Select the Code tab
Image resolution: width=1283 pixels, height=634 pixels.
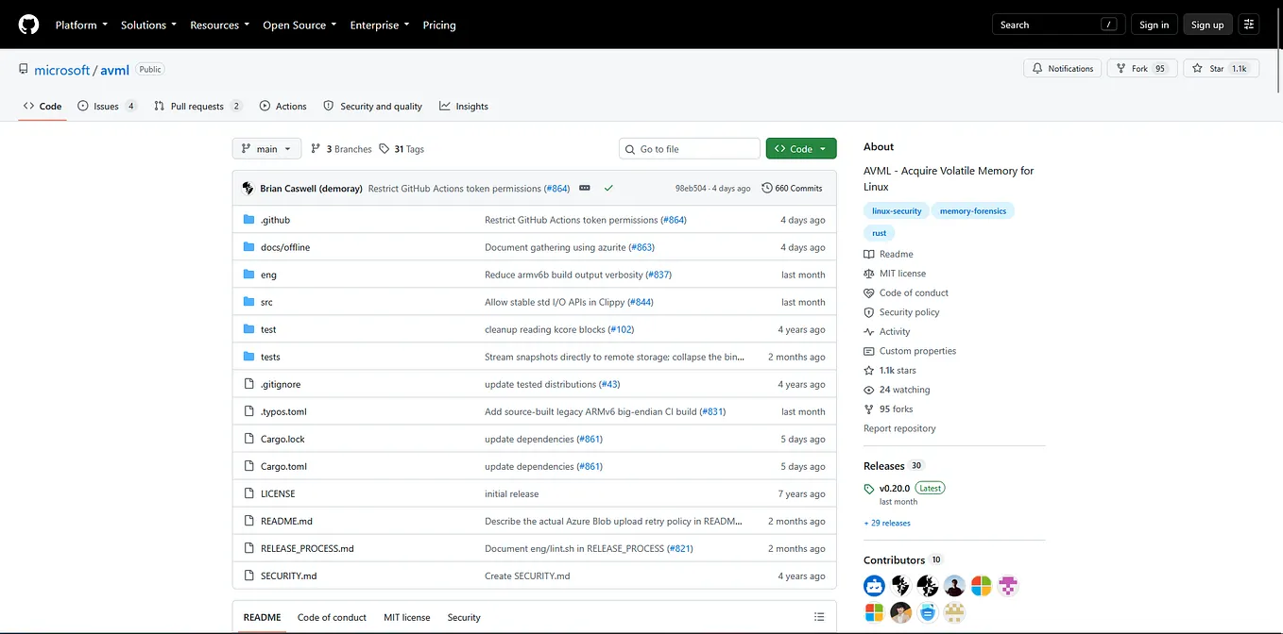point(43,107)
